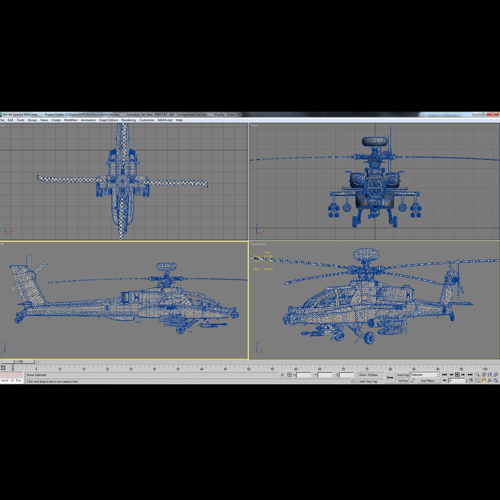The width and height of the screenshot is (500, 500).
Task: Click the Add Time Tag field
Action: point(370,381)
